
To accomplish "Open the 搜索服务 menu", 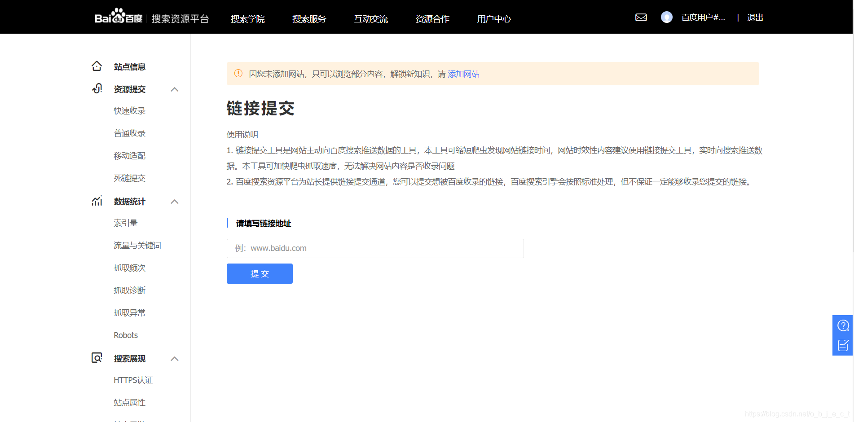I will coord(309,19).
